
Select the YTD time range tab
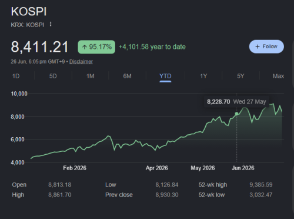point(165,76)
